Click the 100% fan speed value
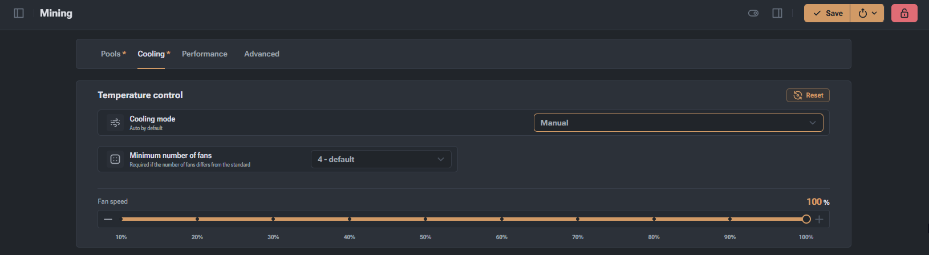 click(x=818, y=202)
